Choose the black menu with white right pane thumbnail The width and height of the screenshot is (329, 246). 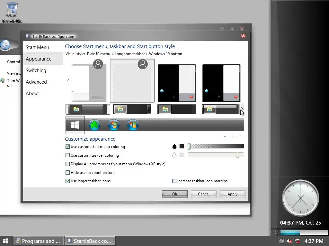(x=221, y=83)
